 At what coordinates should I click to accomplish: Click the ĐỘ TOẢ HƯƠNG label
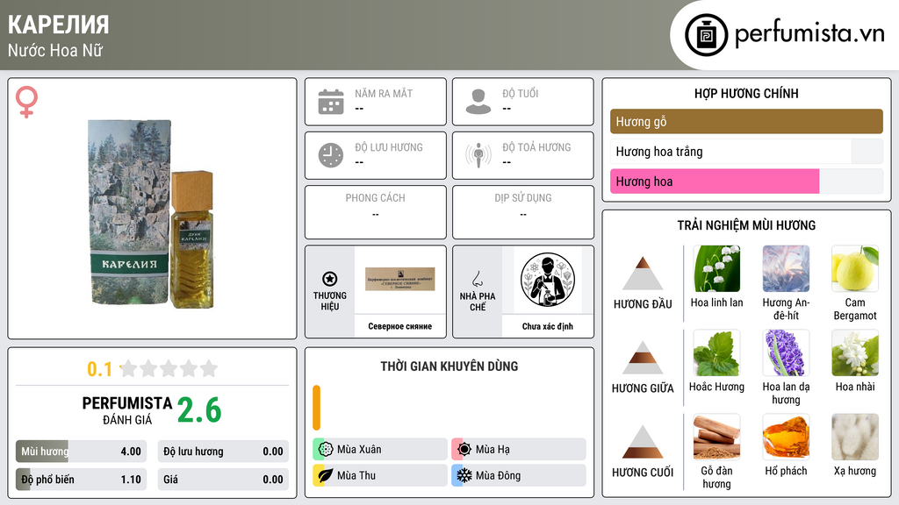point(536,147)
